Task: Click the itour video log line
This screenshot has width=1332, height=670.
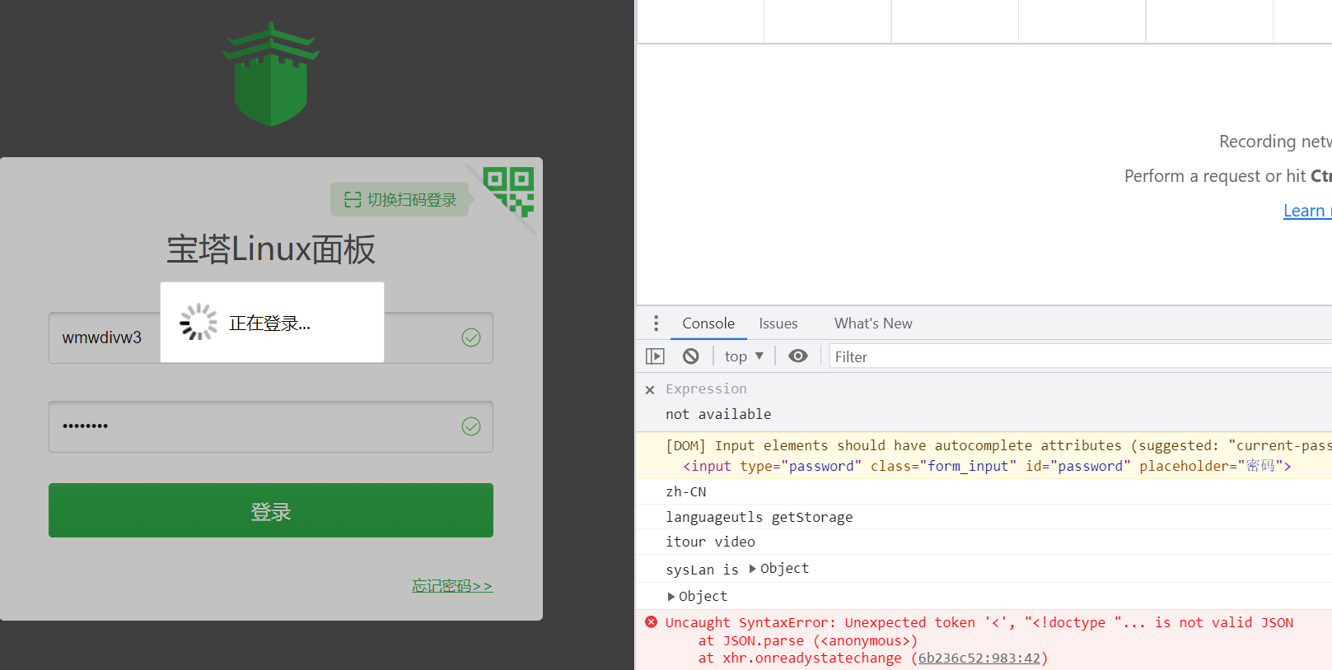Action: pyautogui.click(x=710, y=542)
